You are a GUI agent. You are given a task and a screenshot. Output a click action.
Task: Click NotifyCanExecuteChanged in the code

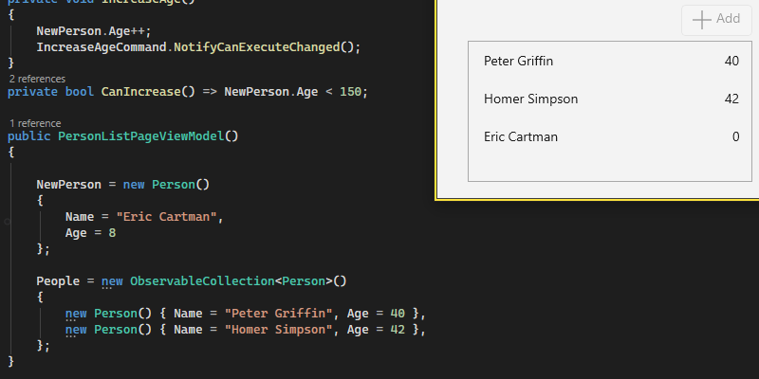coord(256,47)
